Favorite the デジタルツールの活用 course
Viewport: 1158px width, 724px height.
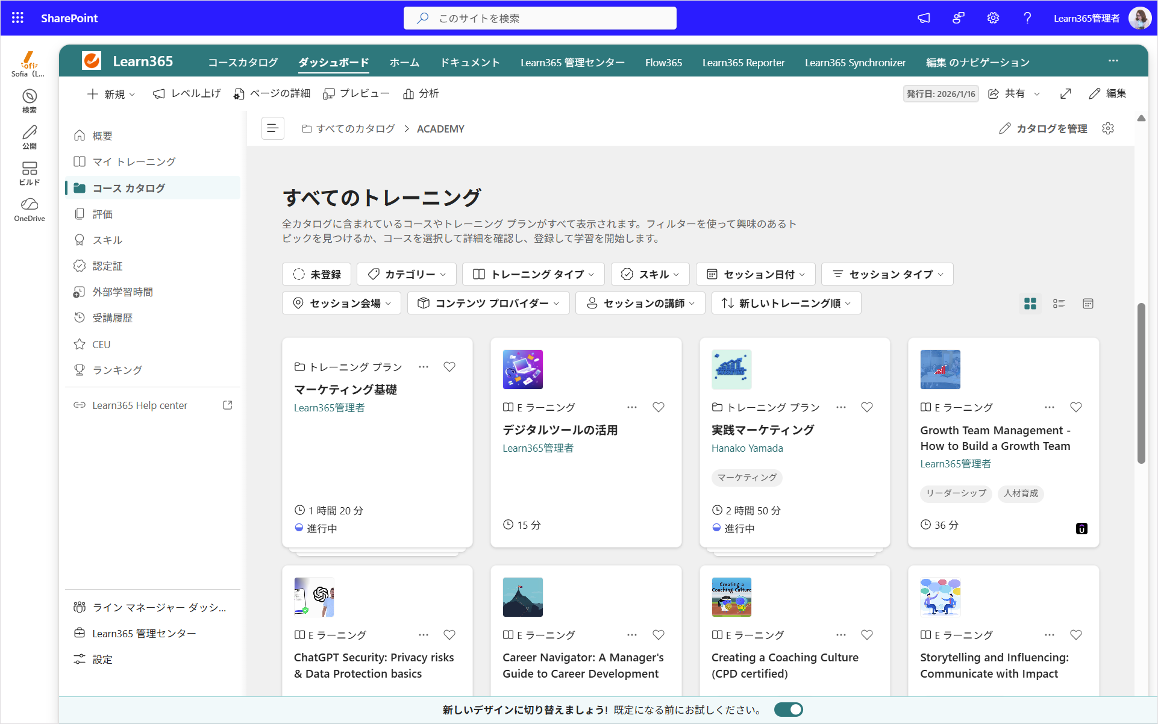659,407
